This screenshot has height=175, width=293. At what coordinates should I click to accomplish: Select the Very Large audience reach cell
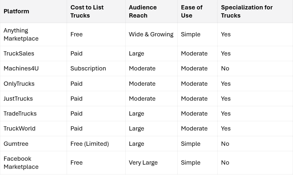click(x=143, y=163)
